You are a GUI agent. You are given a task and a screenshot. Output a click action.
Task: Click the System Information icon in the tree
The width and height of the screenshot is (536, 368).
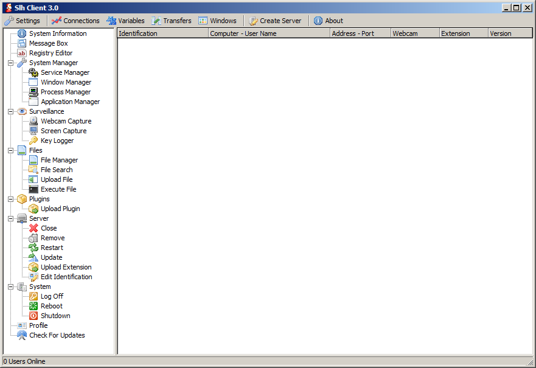tap(22, 33)
